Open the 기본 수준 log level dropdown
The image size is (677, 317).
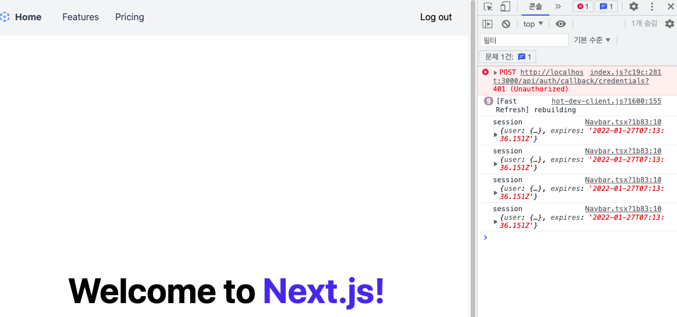click(592, 40)
